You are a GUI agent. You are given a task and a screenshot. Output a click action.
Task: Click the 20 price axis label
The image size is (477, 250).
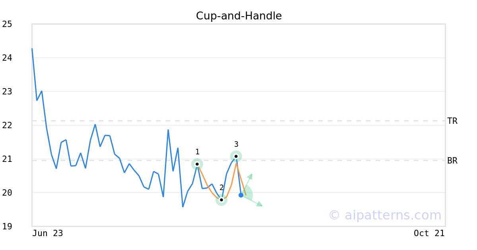[7, 193]
